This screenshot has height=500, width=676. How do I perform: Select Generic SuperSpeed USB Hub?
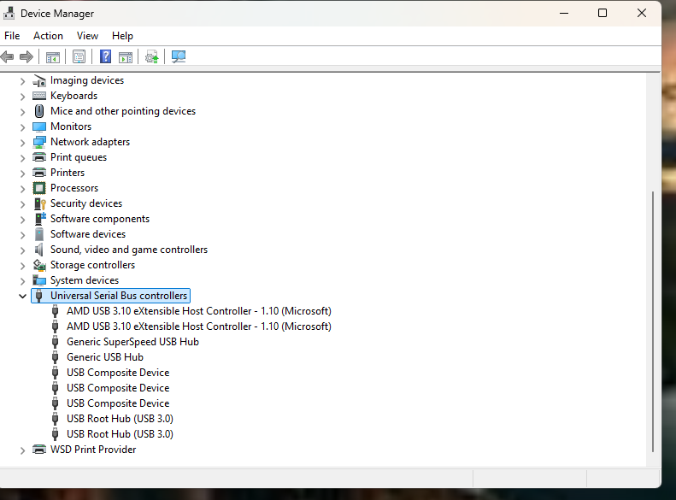click(132, 342)
